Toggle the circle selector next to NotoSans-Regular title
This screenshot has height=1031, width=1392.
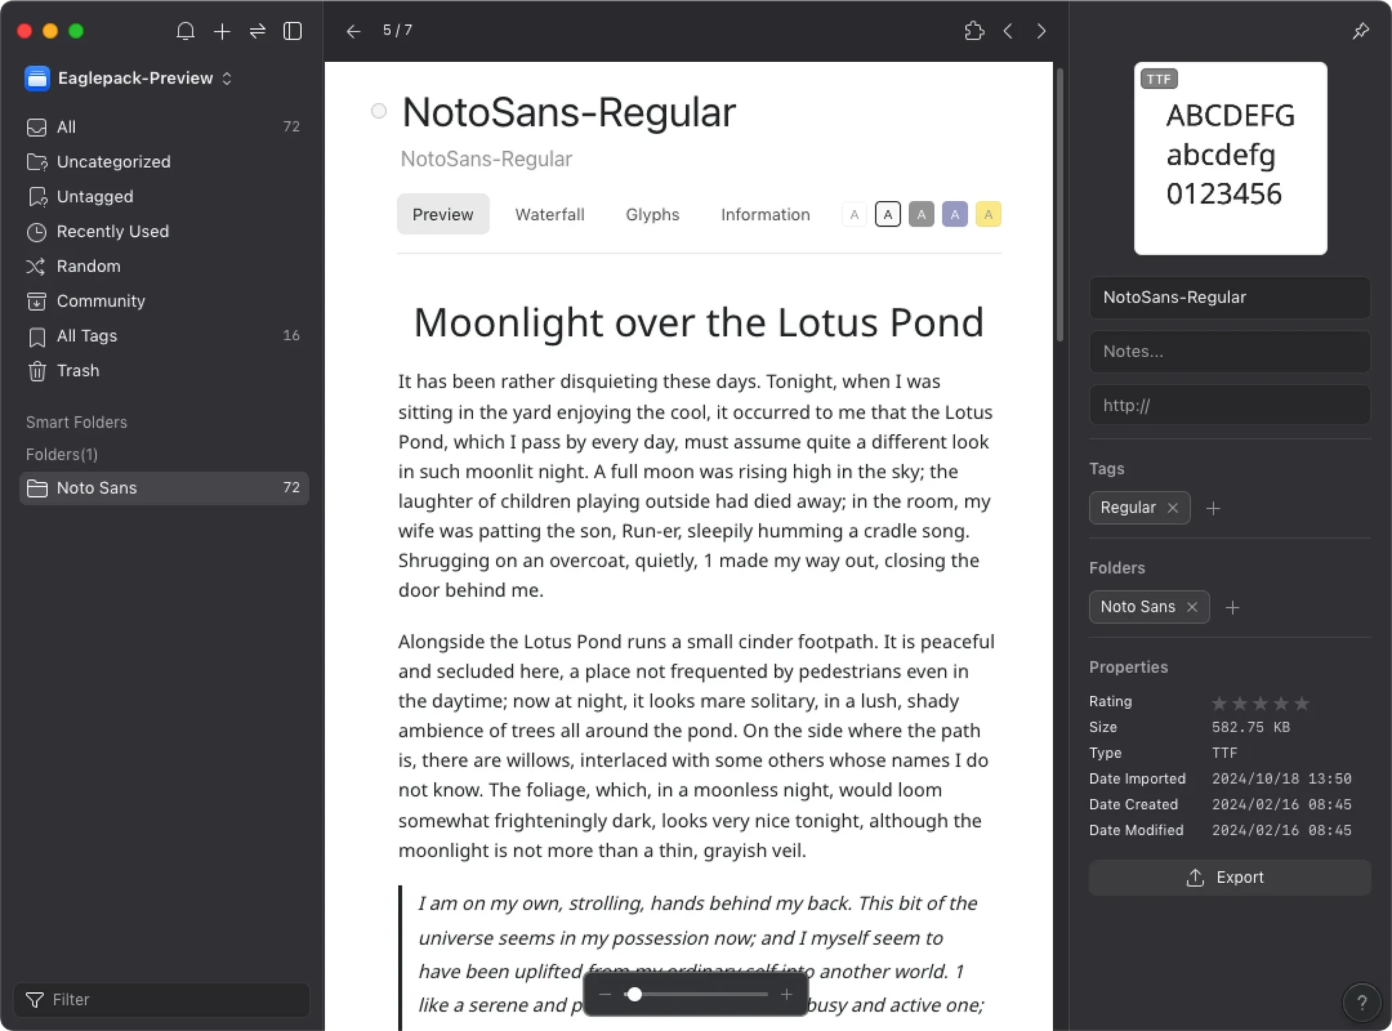pyautogui.click(x=379, y=111)
